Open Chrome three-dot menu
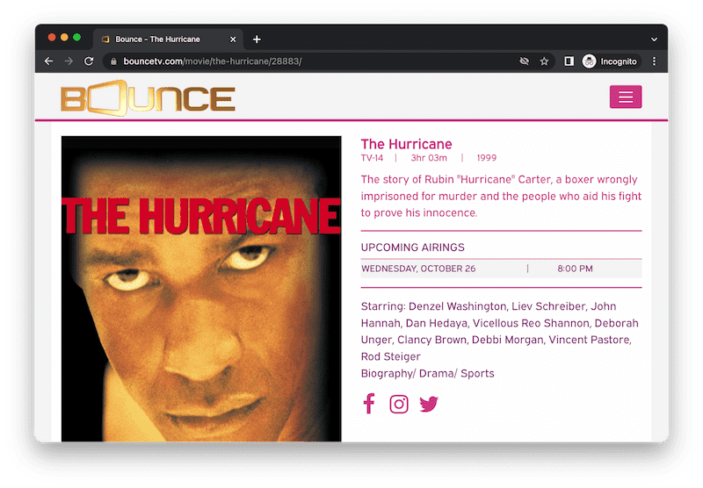The height and width of the screenshot is (488, 703). click(x=654, y=61)
